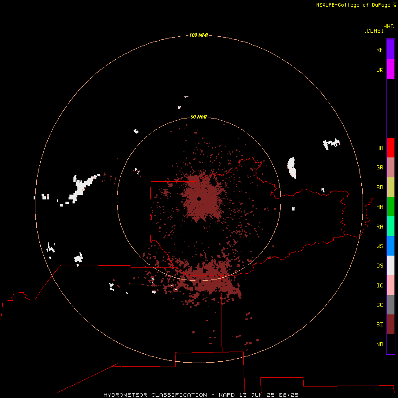The height and width of the screenshot is (398, 398).
Task: Click the RF purple legend swatch
Action: [x=390, y=50]
